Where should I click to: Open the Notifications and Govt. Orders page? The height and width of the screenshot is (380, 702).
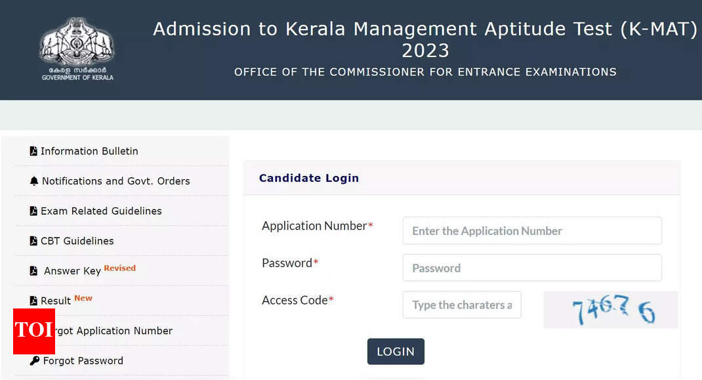[116, 181]
